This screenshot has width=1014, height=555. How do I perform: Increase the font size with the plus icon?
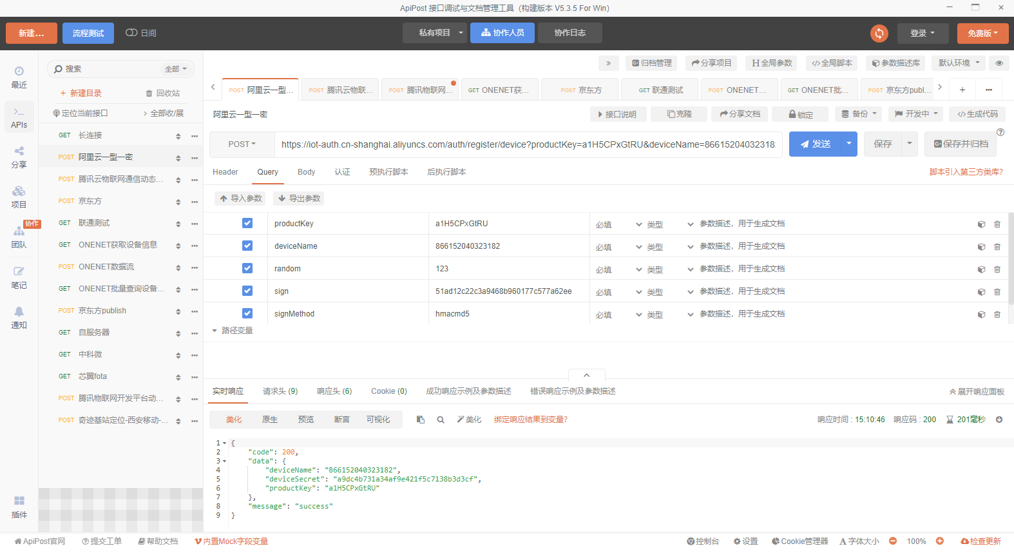click(x=940, y=541)
